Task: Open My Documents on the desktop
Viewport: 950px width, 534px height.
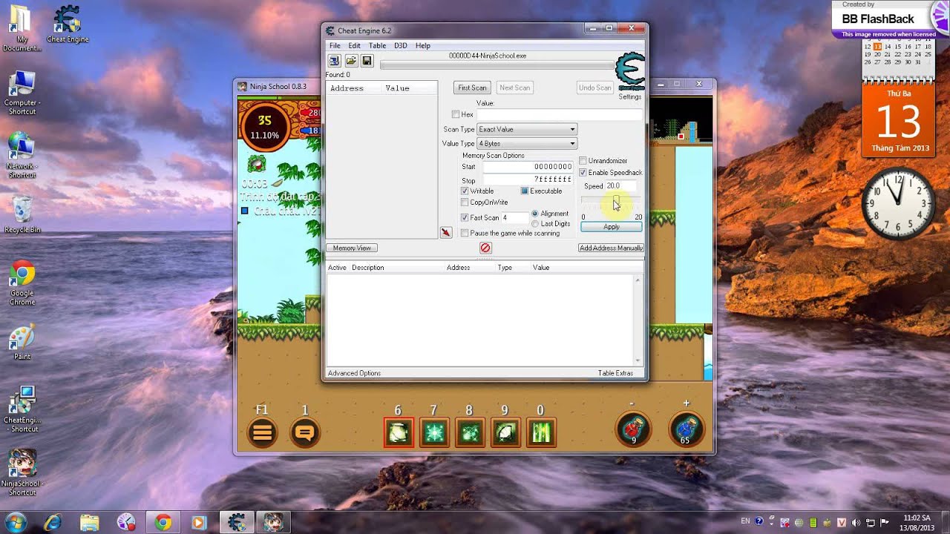Action: [x=21, y=29]
